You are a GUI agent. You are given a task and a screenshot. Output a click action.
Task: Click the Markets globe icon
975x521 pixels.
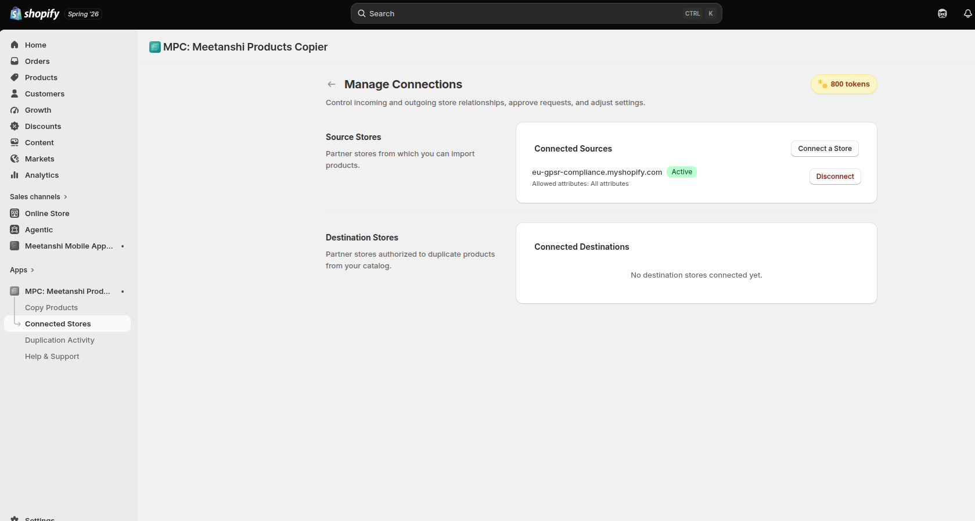15,159
